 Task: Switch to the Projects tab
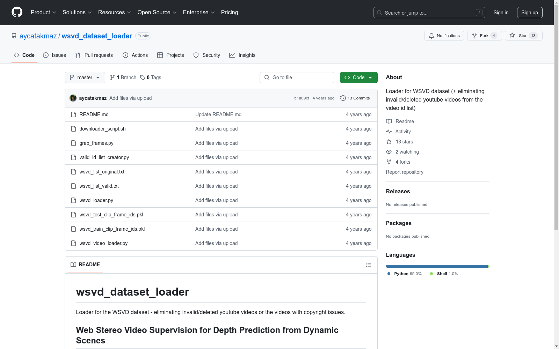pyautogui.click(x=170, y=55)
